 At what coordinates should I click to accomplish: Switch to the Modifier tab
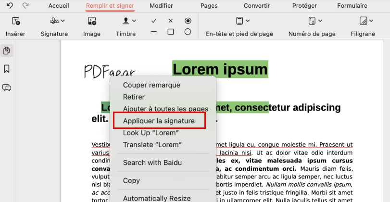161,6
